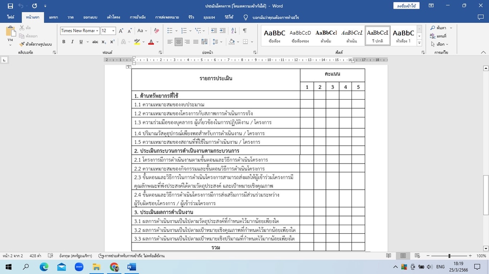Click Tell me what you want search box
Image resolution: width=489 pixels, height=274 pixels.
[276, 17]
